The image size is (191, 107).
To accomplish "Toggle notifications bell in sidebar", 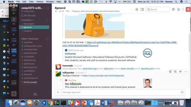I will (48, 8).
